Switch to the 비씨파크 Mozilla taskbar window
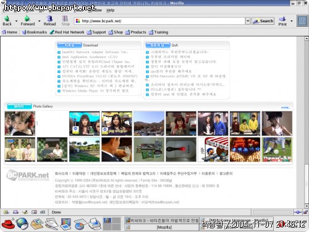Screen dimensions: 309x232 162,220
